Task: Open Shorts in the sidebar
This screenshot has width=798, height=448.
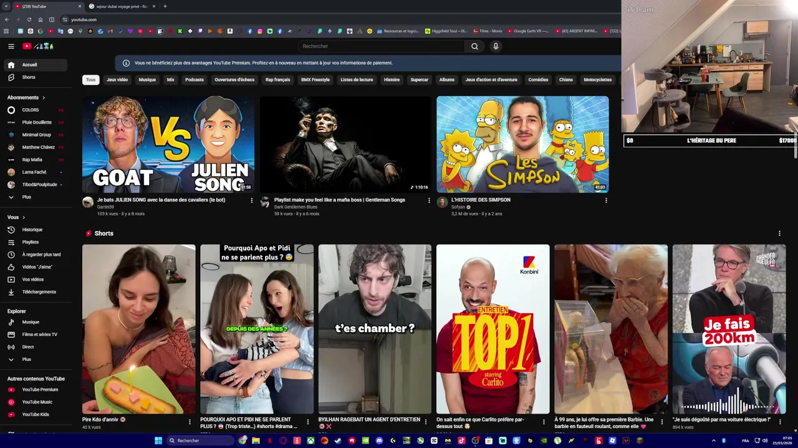Action: pos(36,77)
